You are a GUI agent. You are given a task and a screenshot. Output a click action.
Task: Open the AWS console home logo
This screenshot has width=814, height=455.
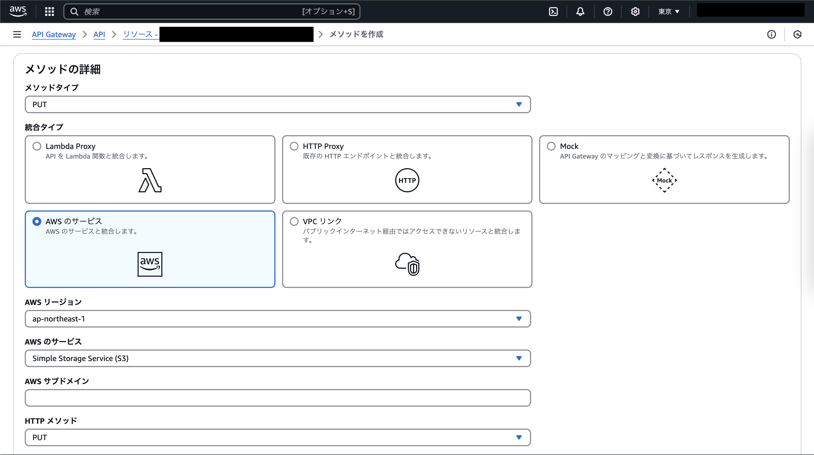click(18, 11)
